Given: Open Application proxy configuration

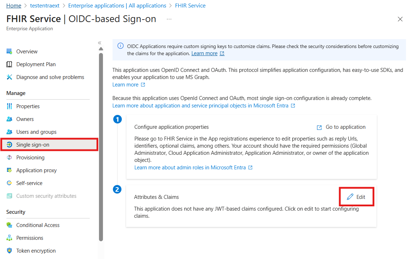Looking at the screenshot, I should point(37,170).
